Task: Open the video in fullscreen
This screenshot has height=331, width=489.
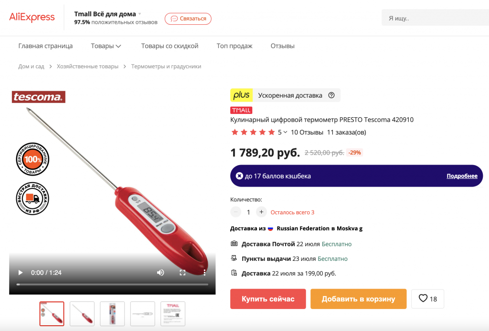Action: [182, 273]
